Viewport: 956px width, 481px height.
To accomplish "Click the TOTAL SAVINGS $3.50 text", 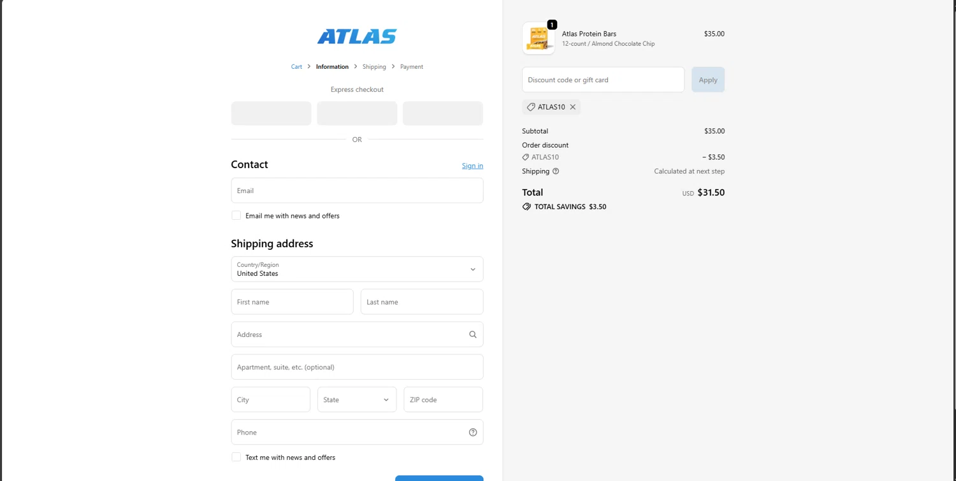I will pos(570,207).
